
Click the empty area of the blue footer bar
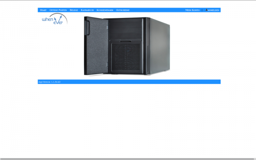(x=140, y=82)
